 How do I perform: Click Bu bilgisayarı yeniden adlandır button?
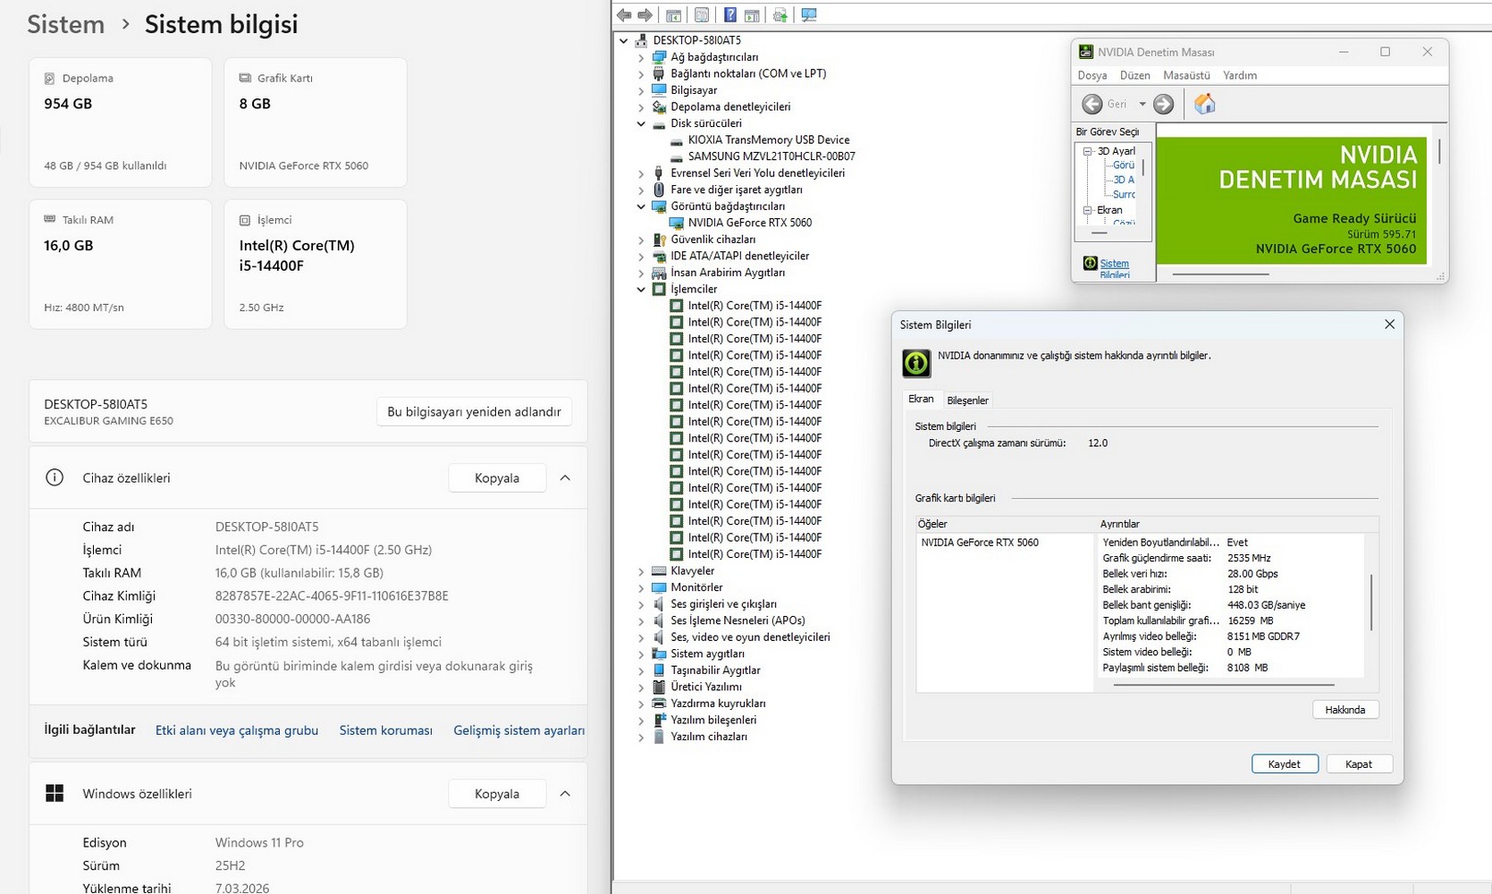pos(474,411)
